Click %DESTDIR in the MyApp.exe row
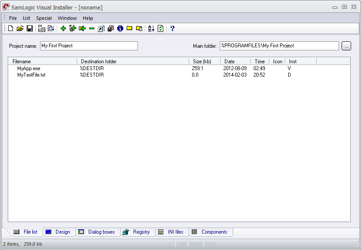The image size is (361, 250). pos(92,68)
